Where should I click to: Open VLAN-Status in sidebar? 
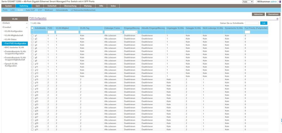pos(11,39)
